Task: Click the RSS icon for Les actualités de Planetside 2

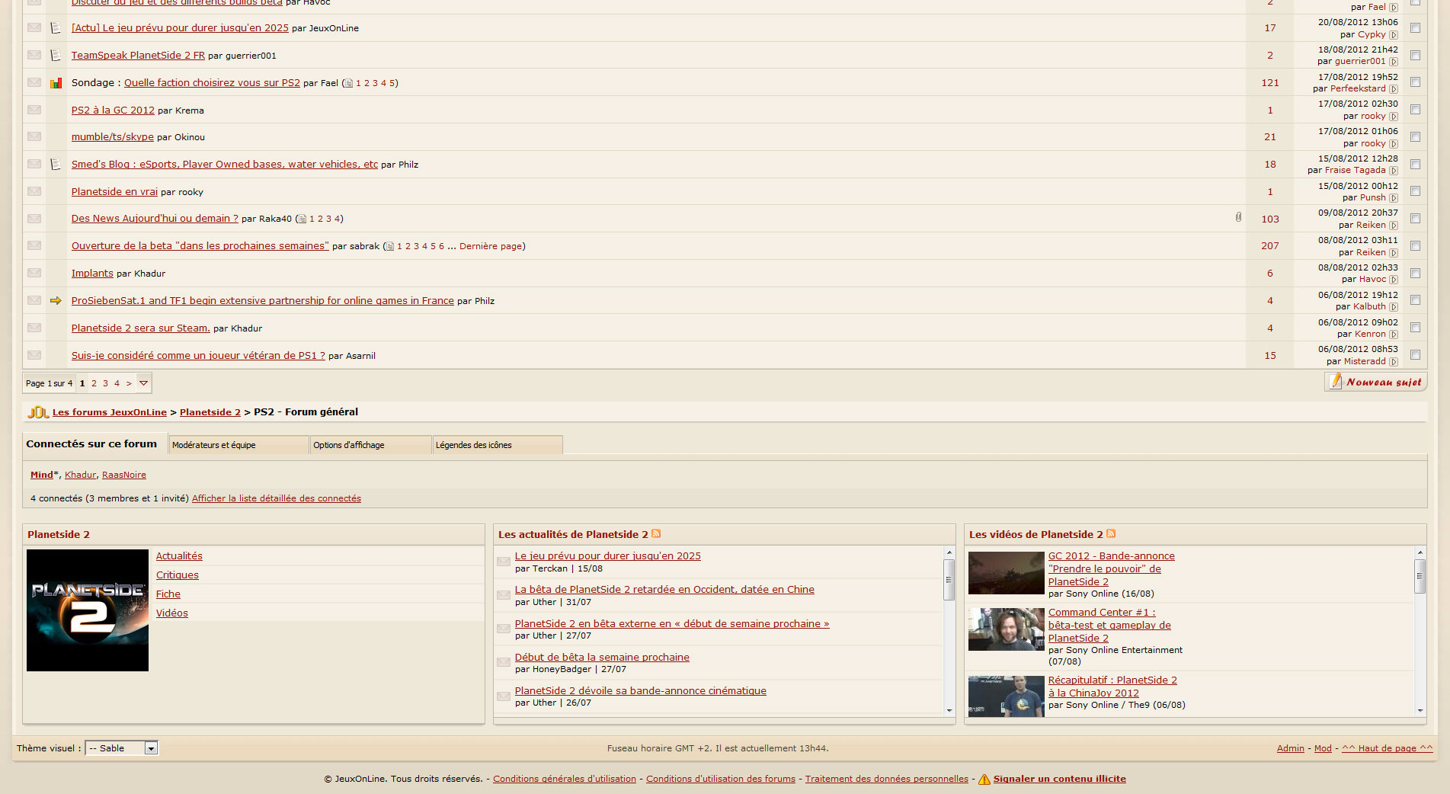Action: [656, 533]
